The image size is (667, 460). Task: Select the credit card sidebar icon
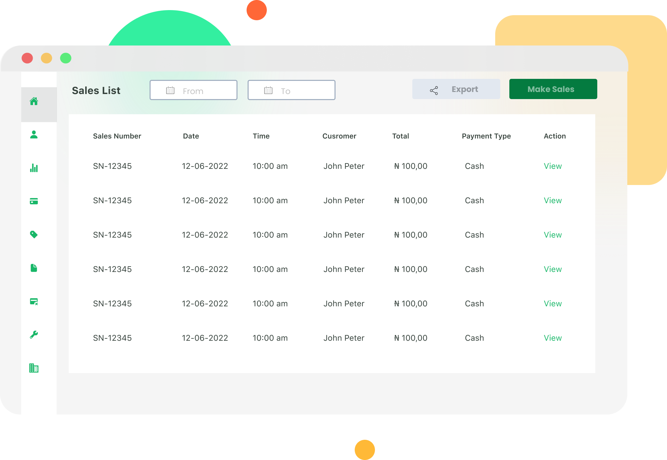click(x=34, y=201)
